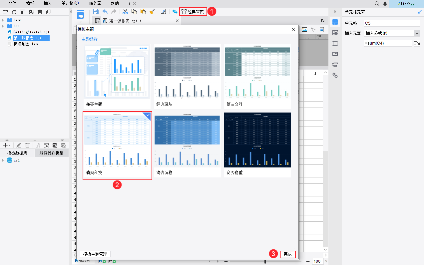This screenshot has height=265, width=424.
Task: Close the 模板主题 dialog
Action: tap(293, 29)
